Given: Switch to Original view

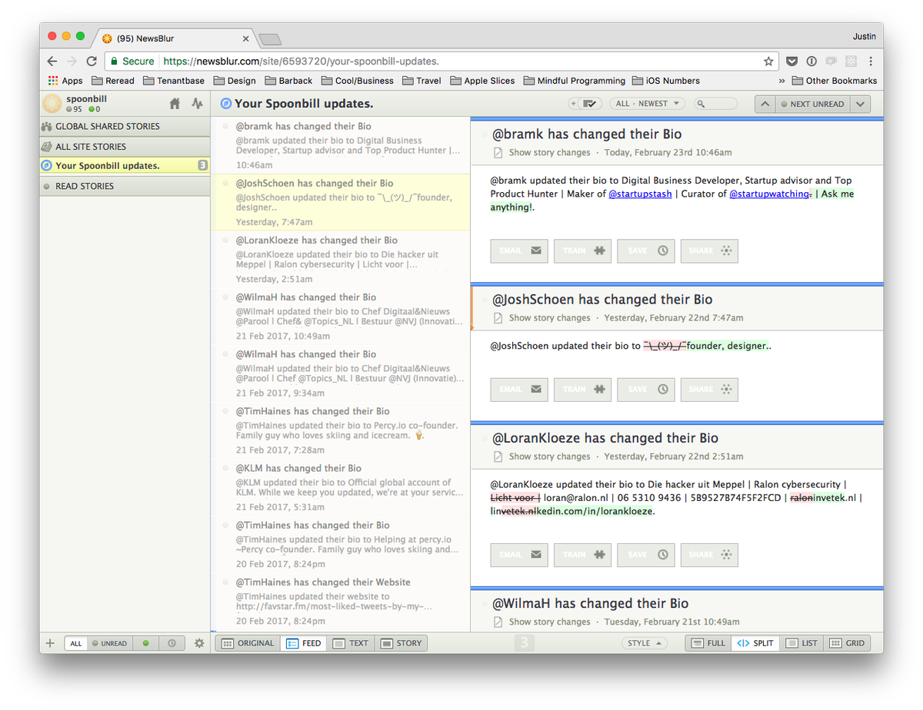Looking at the screenshot, I should [x=248, y=643].
